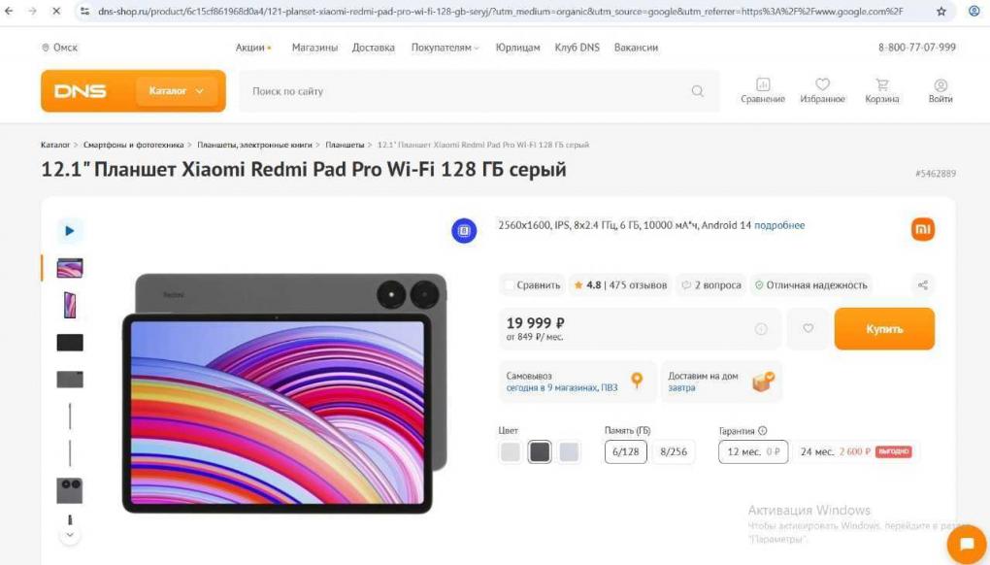The image size is (990, 565).
Task: Play the product video thumbnail
Action: (x=70, y=230)
